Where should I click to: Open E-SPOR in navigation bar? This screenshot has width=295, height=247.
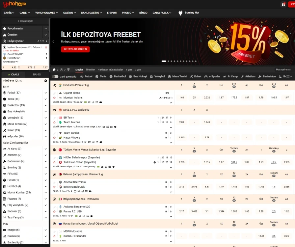click(x=112, y=13)
